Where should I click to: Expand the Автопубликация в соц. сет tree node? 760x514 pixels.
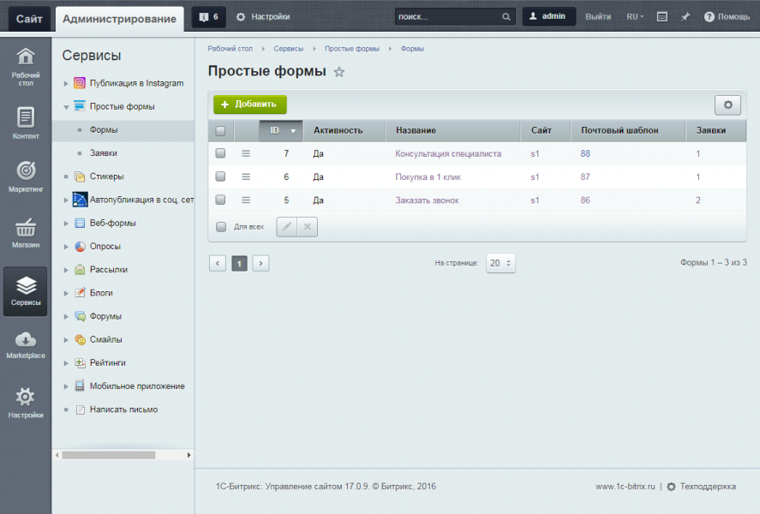(66, 200)
